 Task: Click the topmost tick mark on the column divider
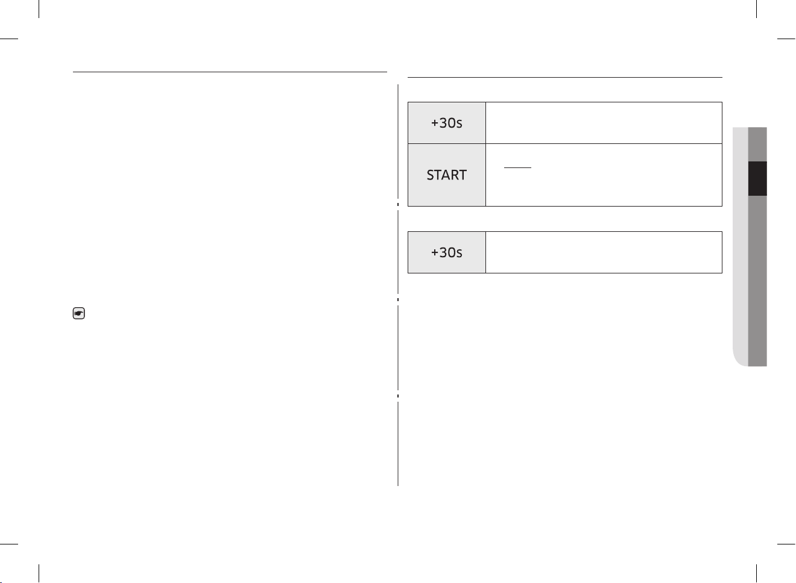tap(398, 205)
